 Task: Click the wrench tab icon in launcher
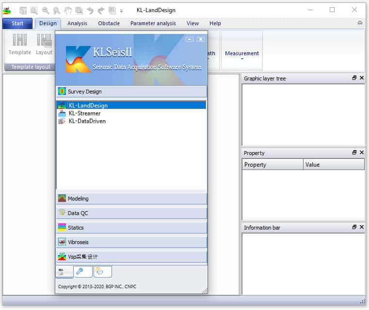(82, 272)
